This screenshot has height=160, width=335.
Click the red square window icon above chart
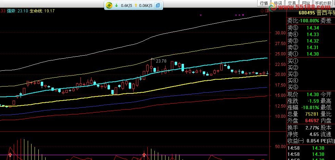(x=266, y=11)
